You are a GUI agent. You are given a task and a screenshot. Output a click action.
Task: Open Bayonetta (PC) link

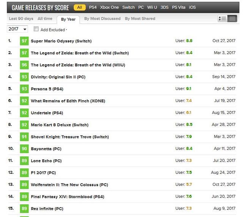(x=46, y=149)
